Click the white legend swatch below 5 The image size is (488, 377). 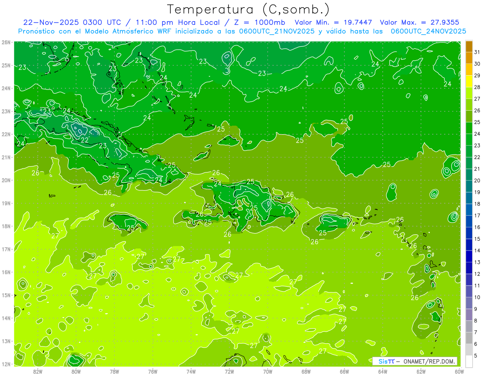coord(469,361)
